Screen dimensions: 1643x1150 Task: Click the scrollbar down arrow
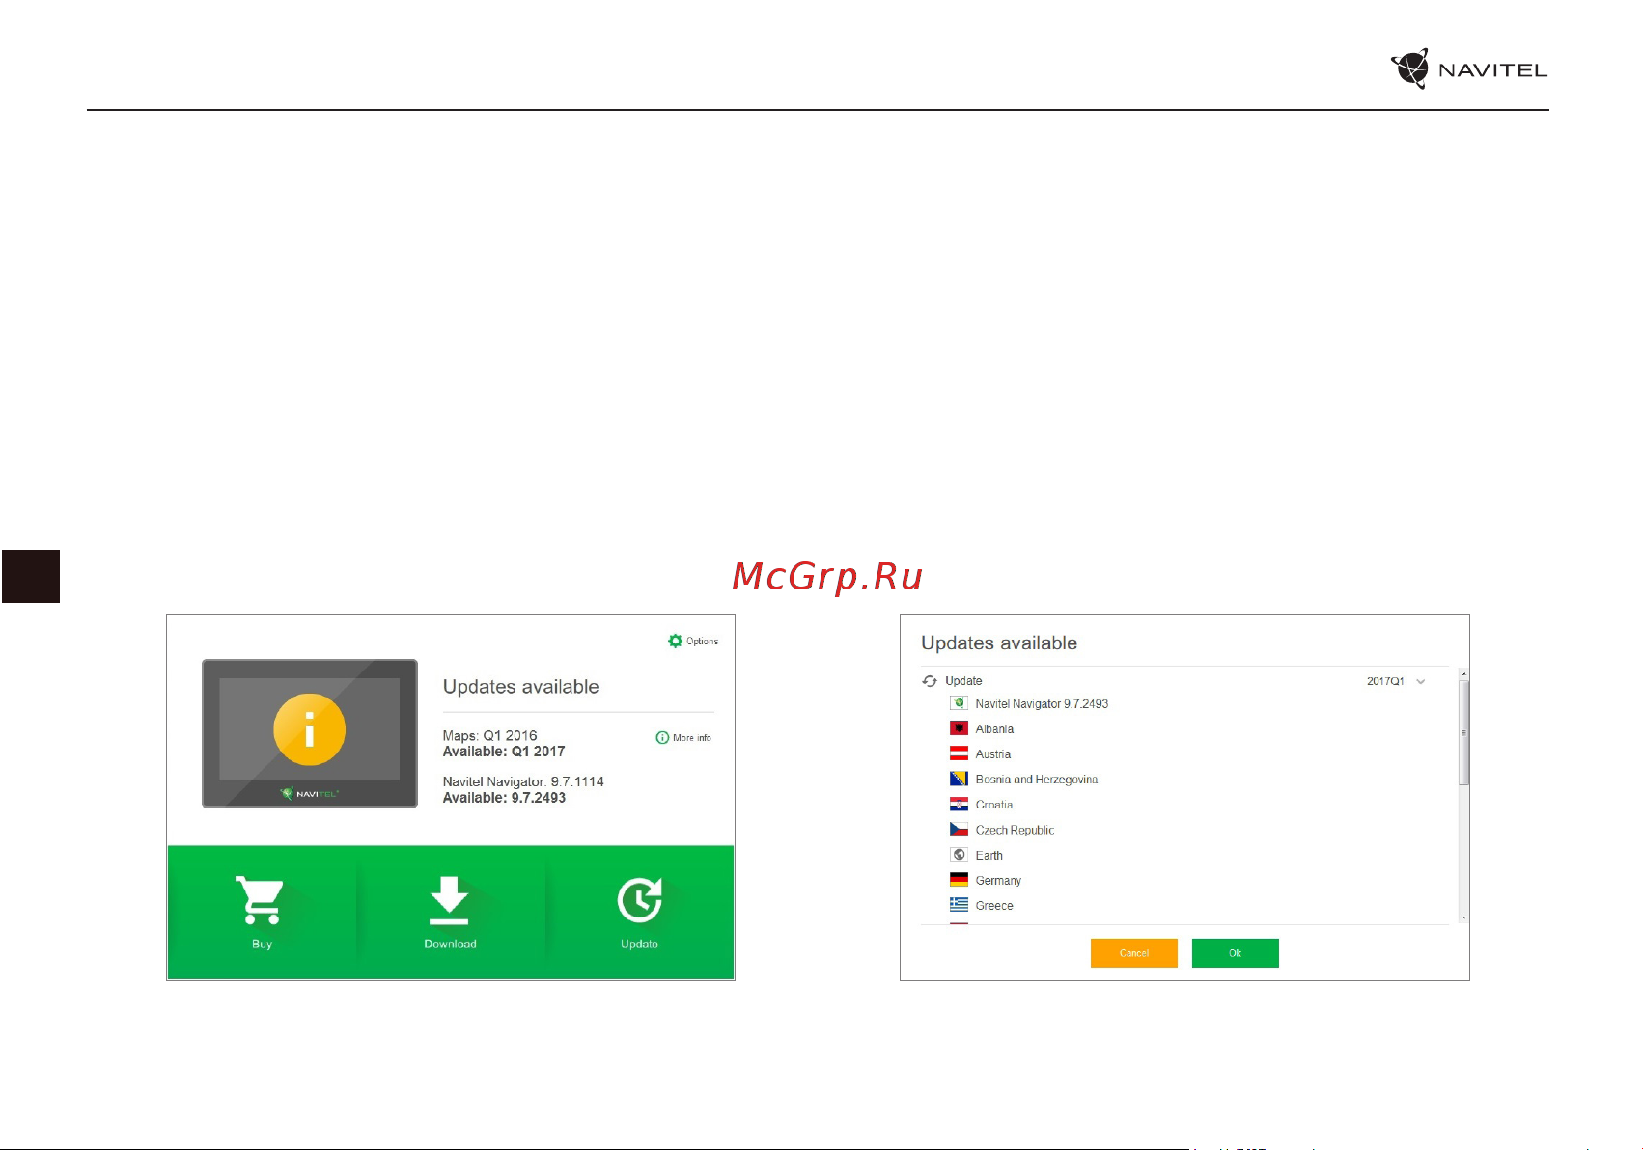pyautogui.click(x=1463, y=917)
